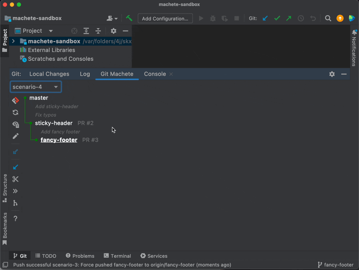This screenshot has height=270, width=359.
Task: Click the Push successful status message
Action: point(122,265)
